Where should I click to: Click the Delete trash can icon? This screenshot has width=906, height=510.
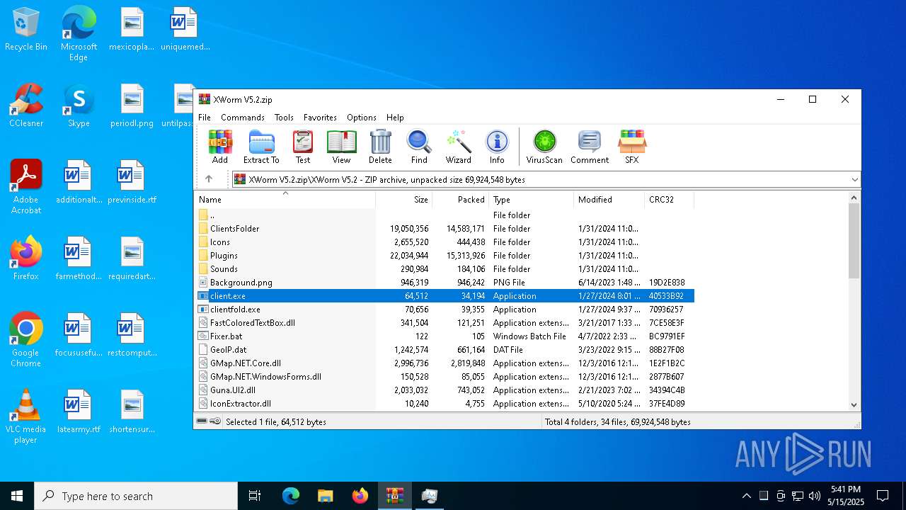pyautogui.click(x=380, y=147)
